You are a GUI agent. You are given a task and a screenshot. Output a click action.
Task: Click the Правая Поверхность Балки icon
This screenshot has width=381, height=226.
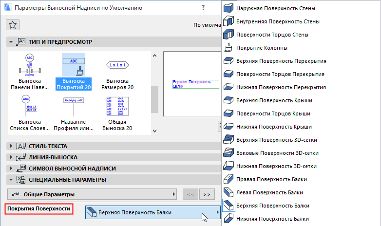[229, 179]
